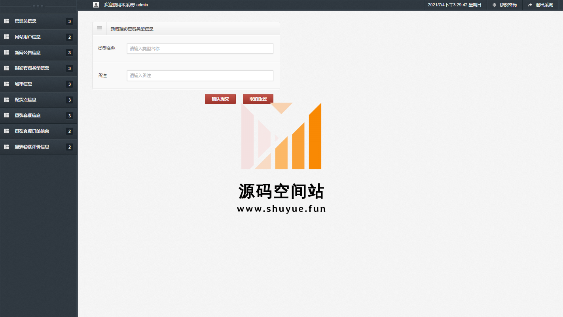Open the 修改密码 link

(508, 5)
